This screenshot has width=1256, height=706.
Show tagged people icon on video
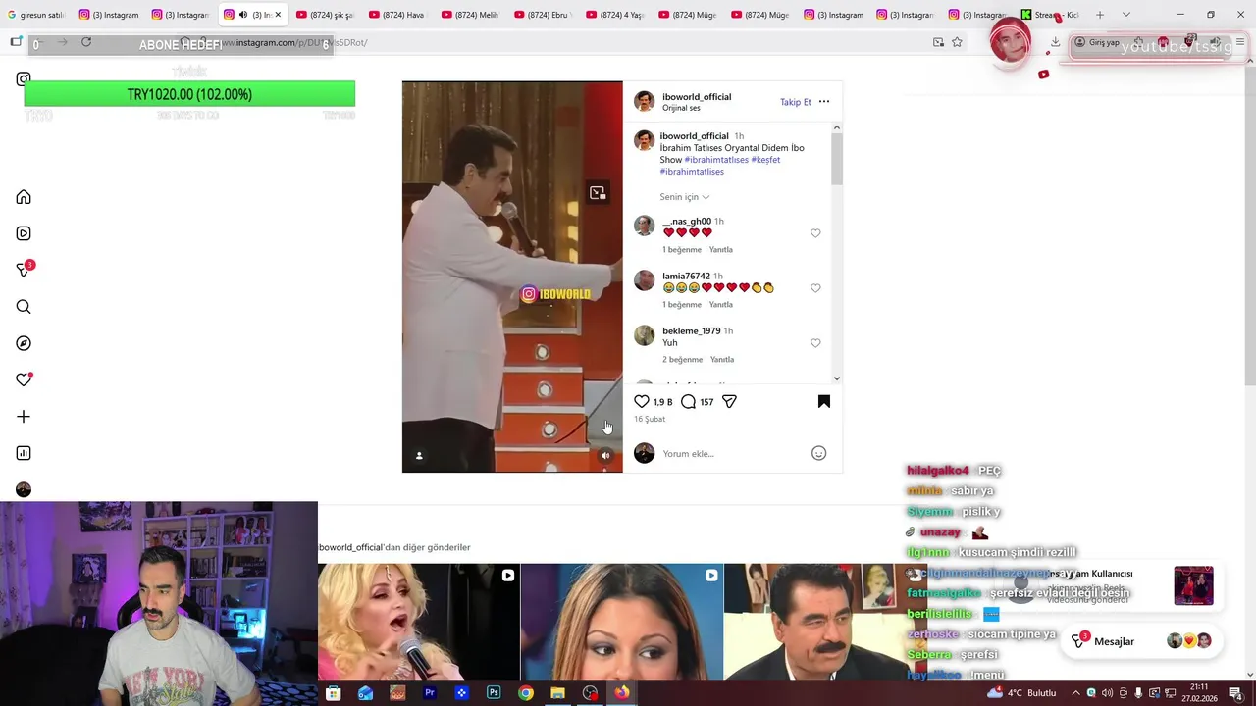pyautogui.click(x=419, y=455)
